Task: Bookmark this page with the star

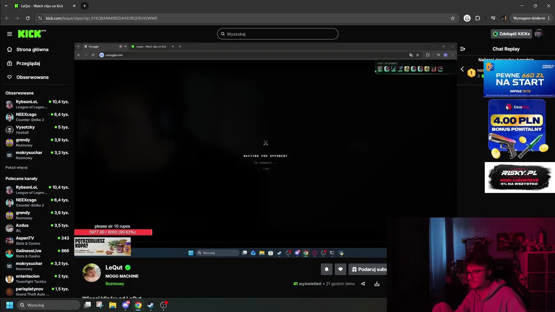Action: [x=453, y=18]
